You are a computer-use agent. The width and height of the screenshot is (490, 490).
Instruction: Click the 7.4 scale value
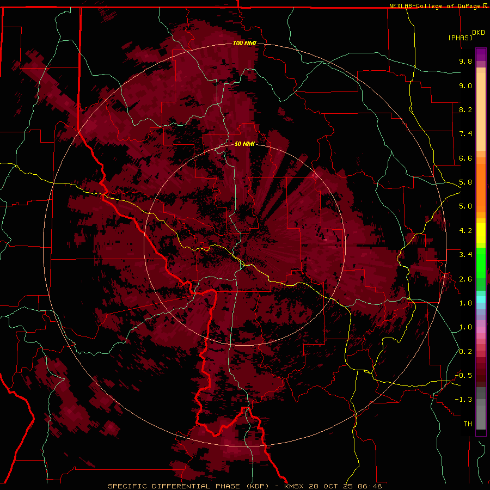(x=465, y=134)
